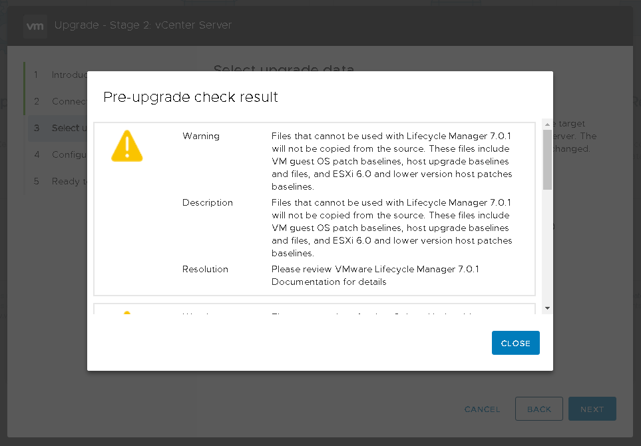
Task: Click the VMware vm logo icon
Action: (35, 26)
